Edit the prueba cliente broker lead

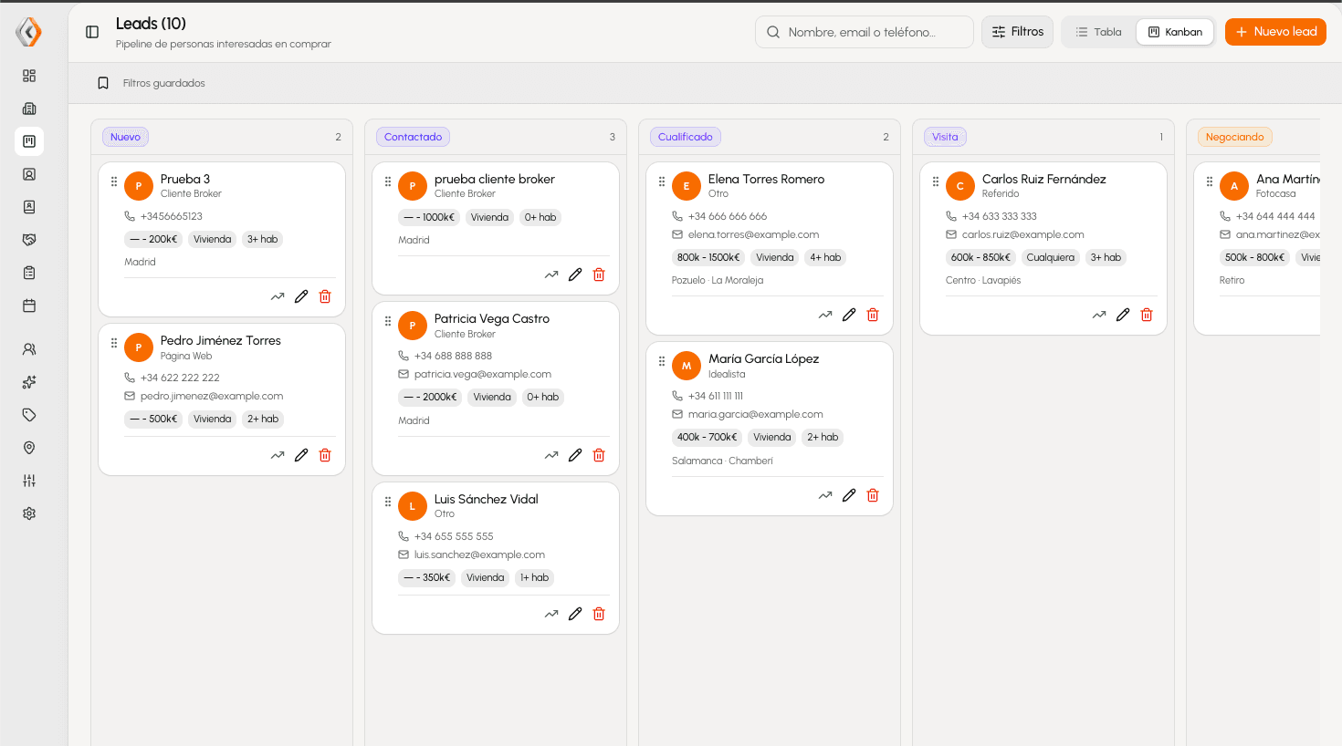(575, 275)
